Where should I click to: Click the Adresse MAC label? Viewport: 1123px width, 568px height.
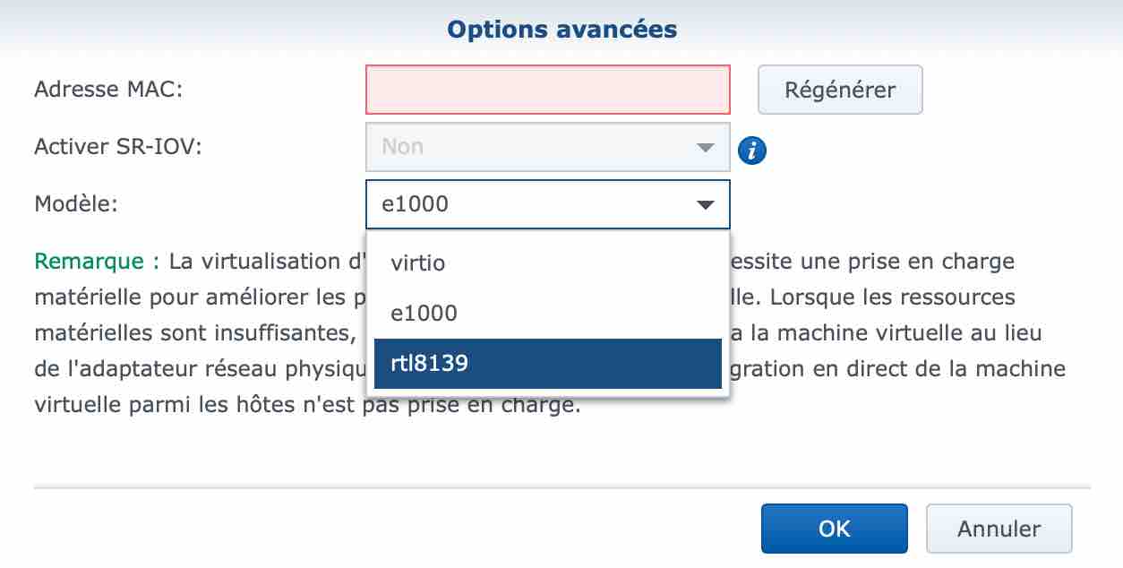(x=108, y=90)
